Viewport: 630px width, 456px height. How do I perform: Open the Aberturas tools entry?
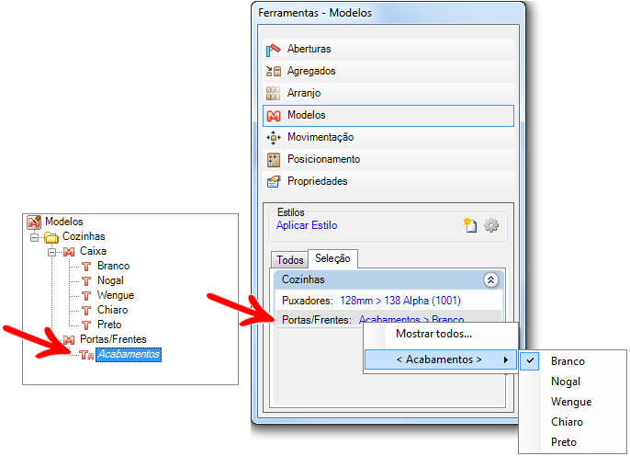pos(388,50)
